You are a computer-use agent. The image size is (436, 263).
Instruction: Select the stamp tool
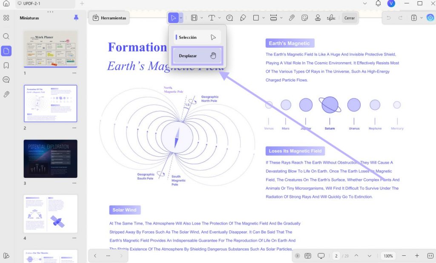[x=318, y=18]
